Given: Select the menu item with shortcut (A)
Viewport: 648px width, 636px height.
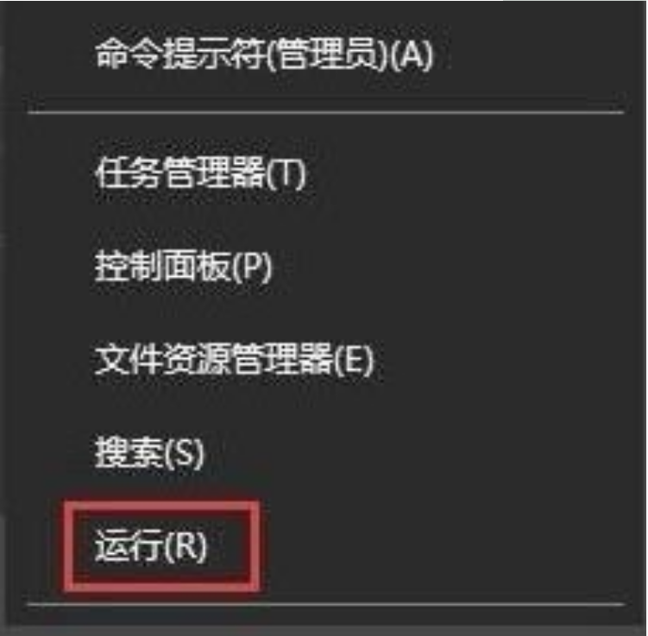Looking at the screenshot, I should (x=264, y=55).
